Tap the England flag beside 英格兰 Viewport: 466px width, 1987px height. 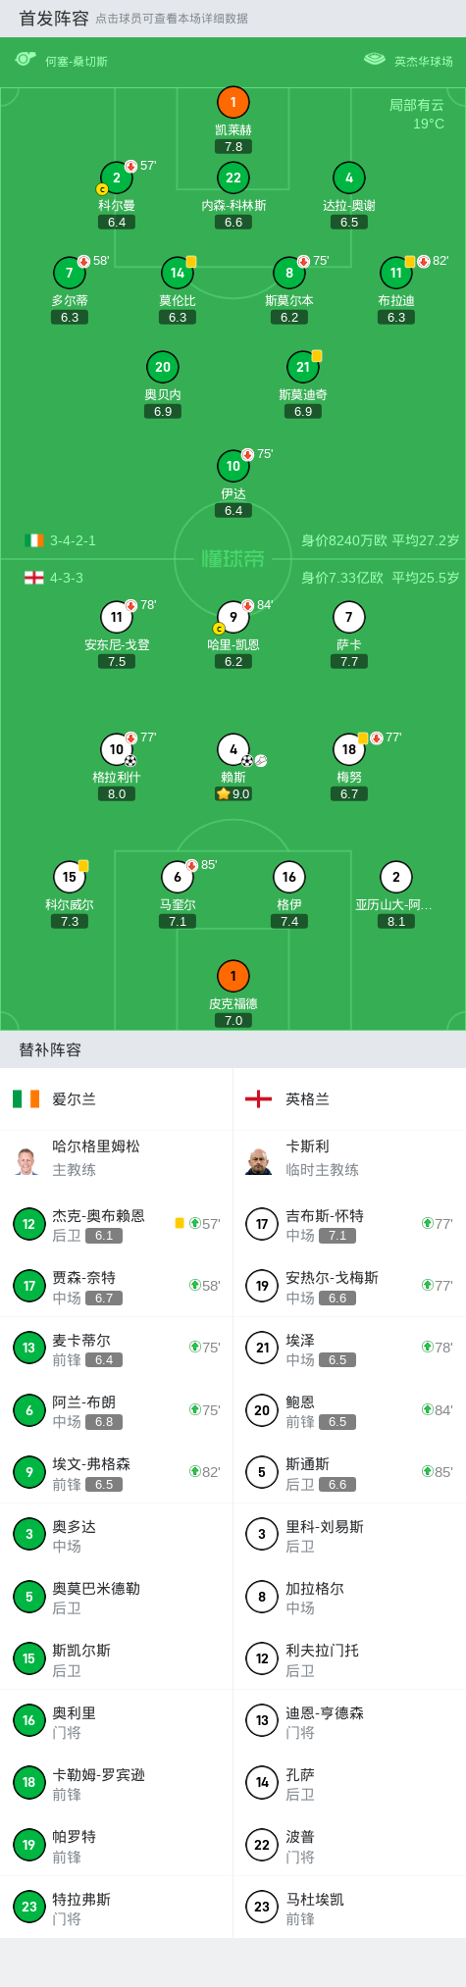(259, 1098)
